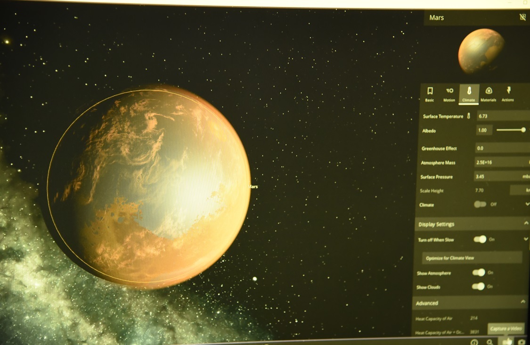Image resolution: width=530 pixels, height=345 pixels.
Task: Turn off Show Clouds toggle
Action: [x=478, y=287]
